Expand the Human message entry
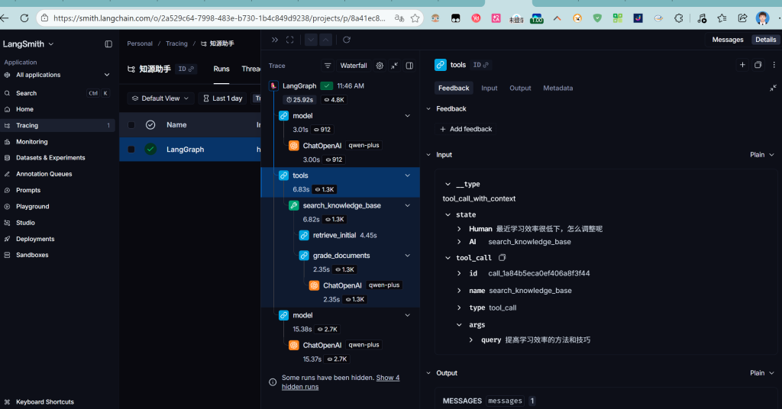 tap(459, 229)
